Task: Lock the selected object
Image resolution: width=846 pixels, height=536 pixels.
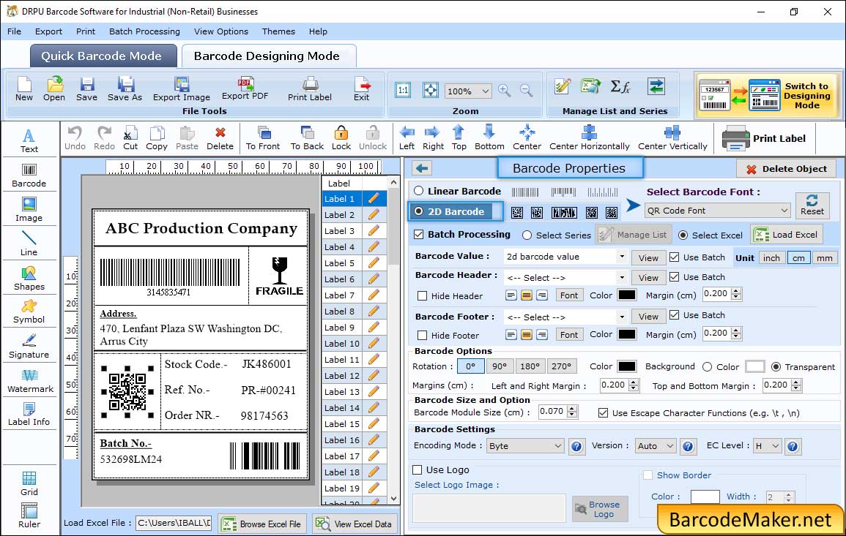Action: [x=341, y=138]
